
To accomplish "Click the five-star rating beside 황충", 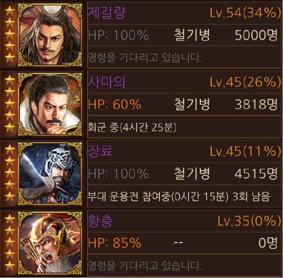I will 10,242.
